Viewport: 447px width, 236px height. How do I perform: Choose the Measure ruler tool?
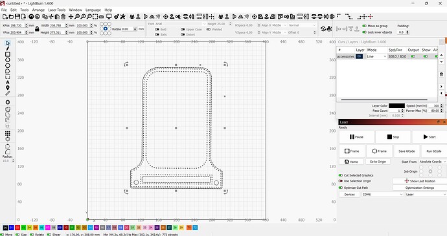(8, 93)
